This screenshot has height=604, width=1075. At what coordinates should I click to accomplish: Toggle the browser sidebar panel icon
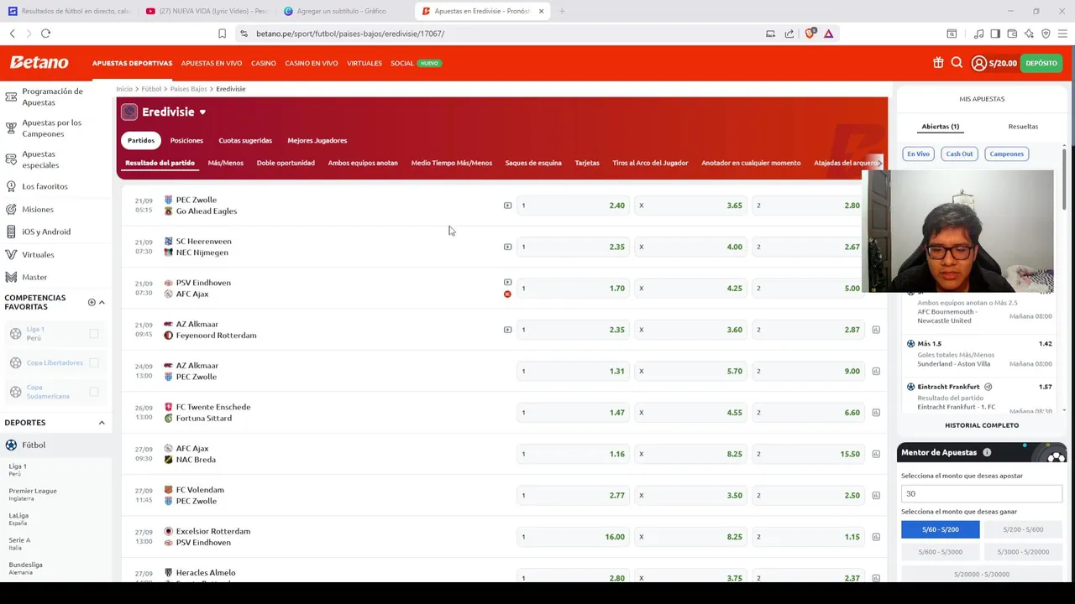pos(995,34)
